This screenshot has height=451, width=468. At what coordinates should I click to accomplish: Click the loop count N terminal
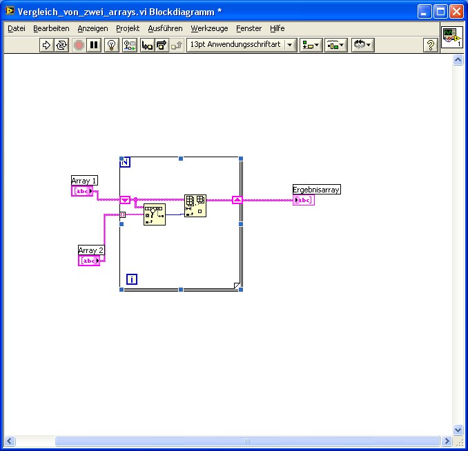click(125, 162)
